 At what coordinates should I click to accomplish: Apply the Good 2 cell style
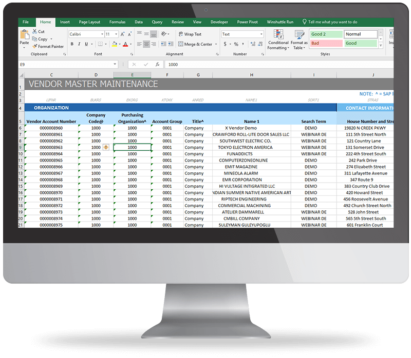(x=326, y=34)
